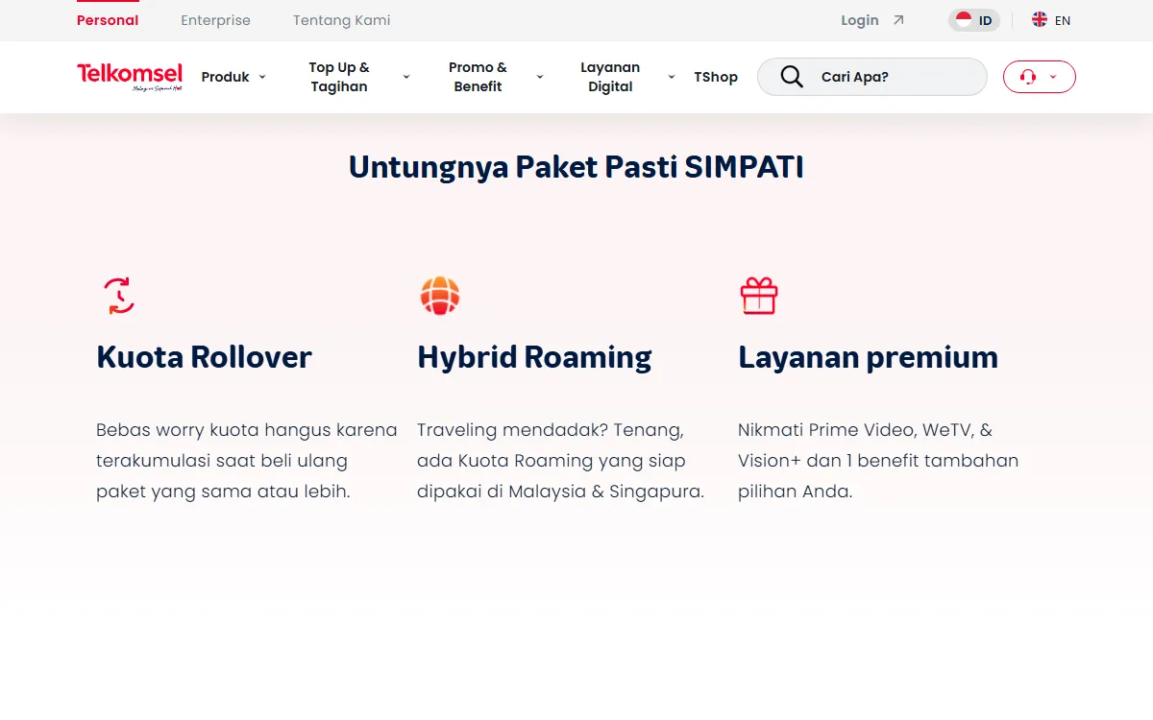Open the customer support dropdown chevron
The height and width of the screenshot is (720, 1153).
[x=1053, y=77]
